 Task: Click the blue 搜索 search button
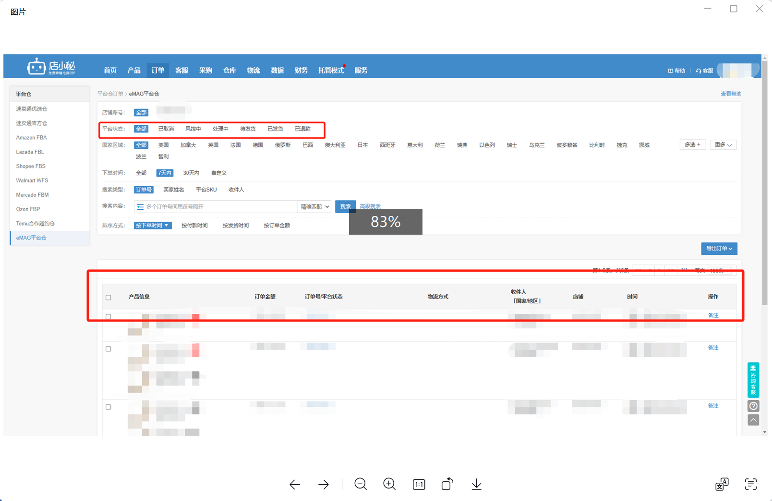tap(345, 207)
